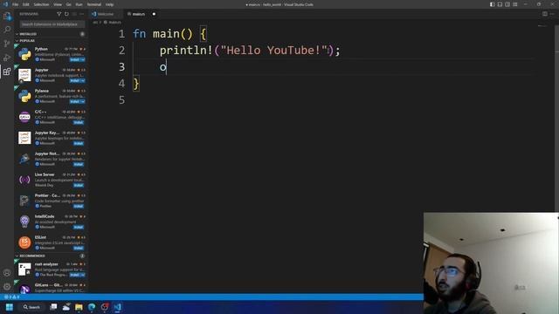Click the filter extensions funnel icon
This screenshot has height=314, width=559.
pyautogui.click(x=59, y=14)
